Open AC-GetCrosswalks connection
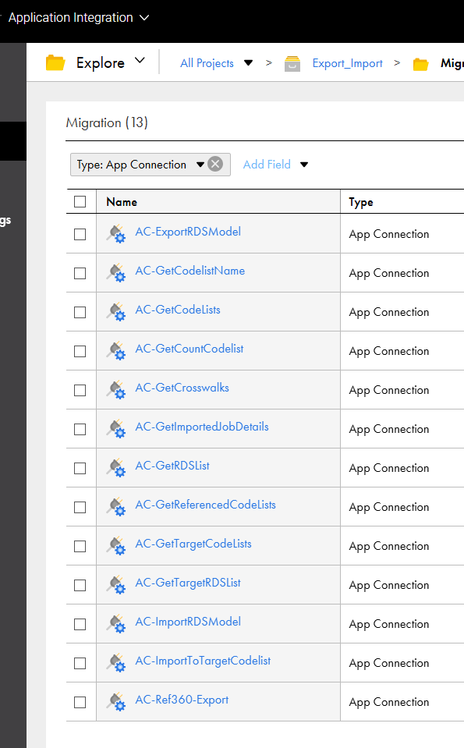This screenshot has height=748, width=464. click(182, 388)
